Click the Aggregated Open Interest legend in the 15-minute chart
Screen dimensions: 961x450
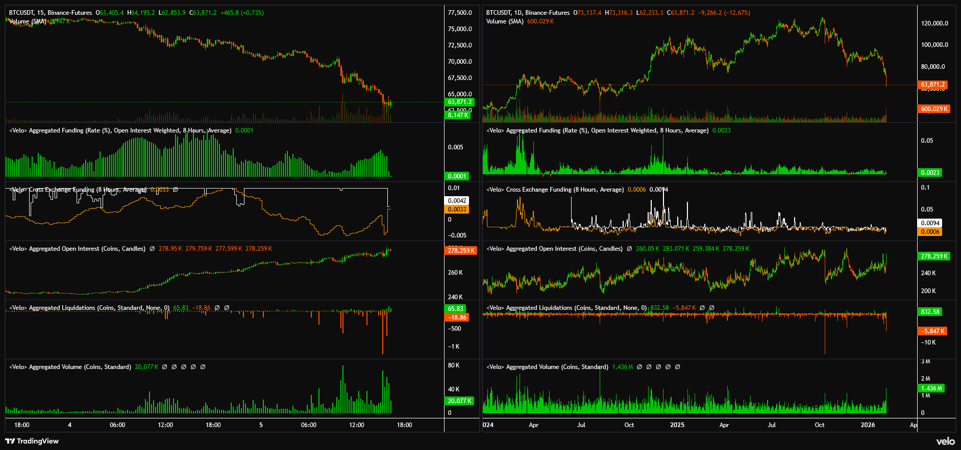(78, 249)
